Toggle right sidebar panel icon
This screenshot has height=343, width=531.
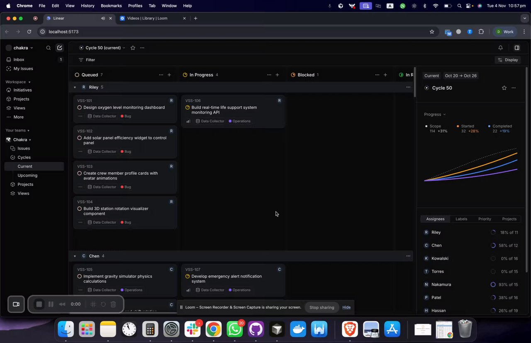pyautogui.click(x=517, y=48)
